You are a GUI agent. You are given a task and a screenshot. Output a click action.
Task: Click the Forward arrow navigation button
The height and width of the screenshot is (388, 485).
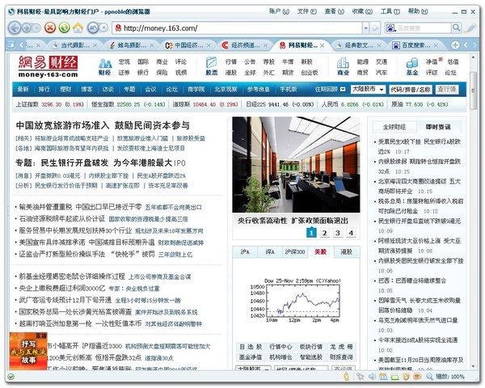pyautogui.click(x=27, y=28)
